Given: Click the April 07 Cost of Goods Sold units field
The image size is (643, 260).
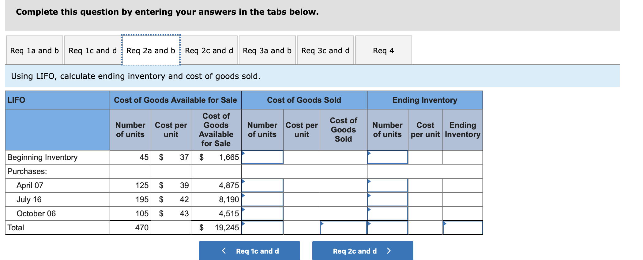Looking at the screenshot, I should (x=262, y=185).
